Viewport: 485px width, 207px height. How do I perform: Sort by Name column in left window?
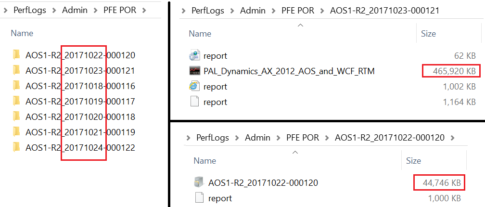point(22,33)
